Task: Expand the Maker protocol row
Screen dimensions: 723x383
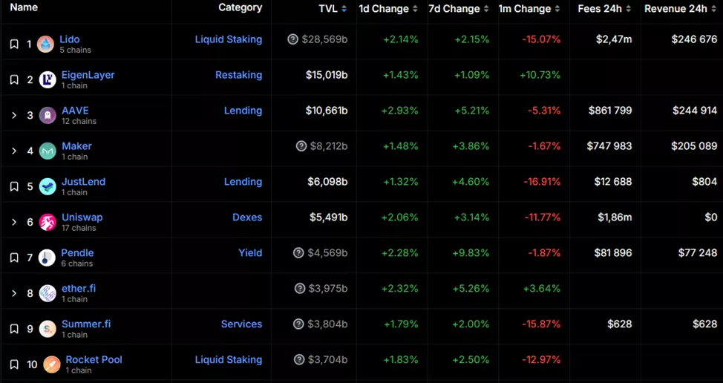Action: (14, 151)
